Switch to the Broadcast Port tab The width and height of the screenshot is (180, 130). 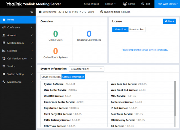tap(137, 29)
